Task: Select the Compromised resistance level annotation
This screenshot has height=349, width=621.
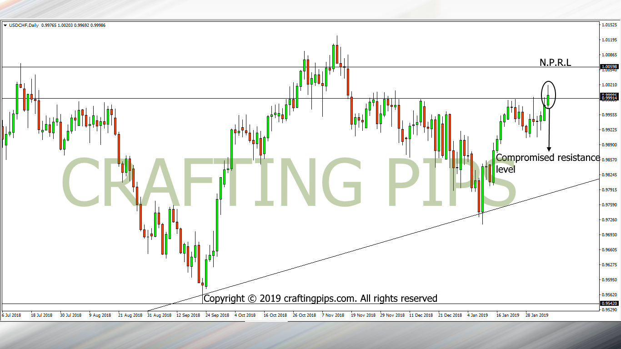Action: tap(548, 163)
